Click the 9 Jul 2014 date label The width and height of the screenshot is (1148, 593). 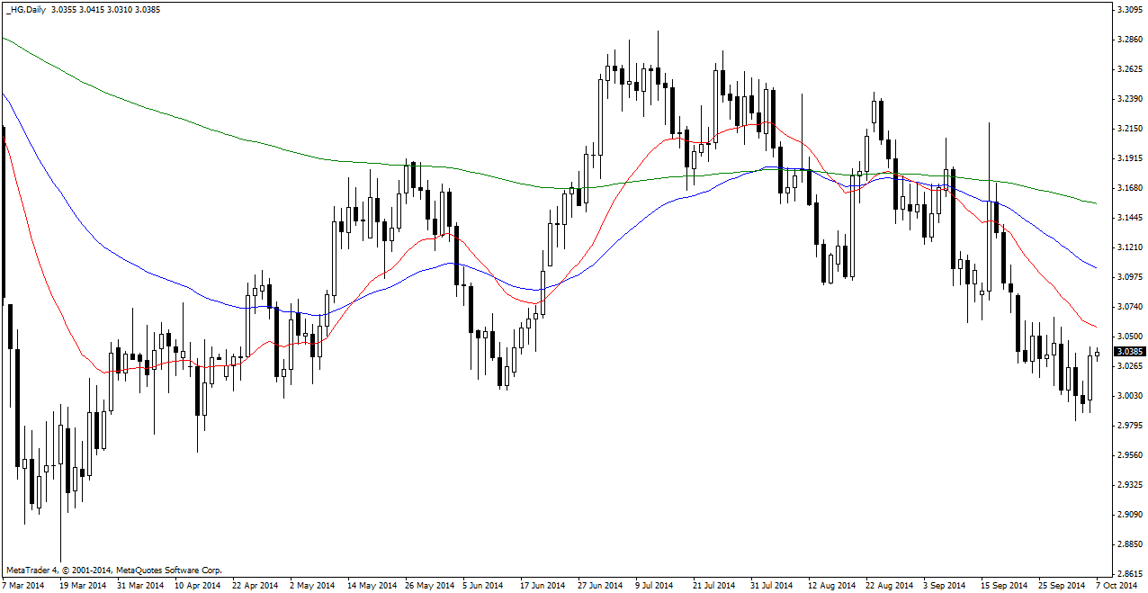653,585
